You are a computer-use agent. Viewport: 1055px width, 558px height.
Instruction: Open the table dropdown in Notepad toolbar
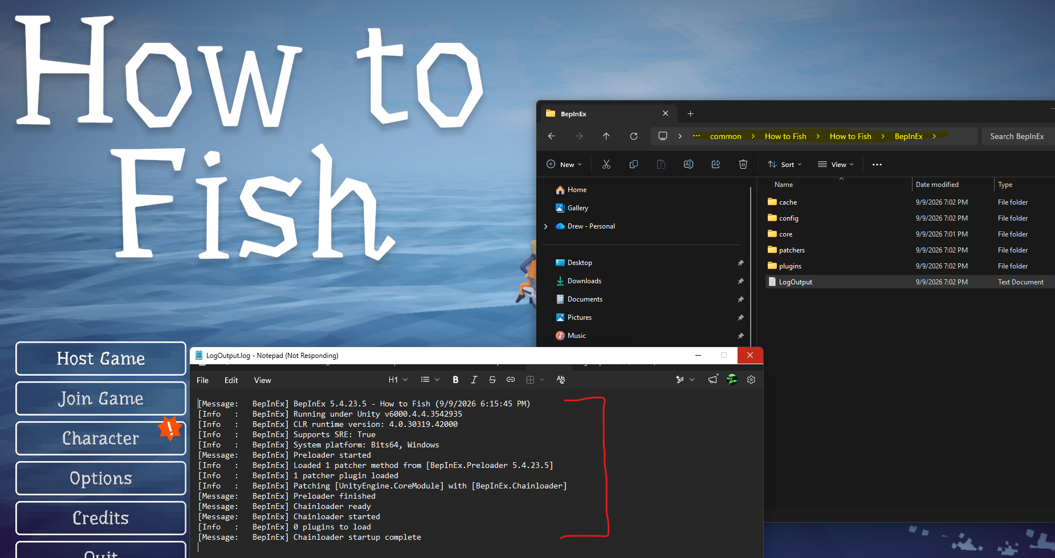tap(535, 380)
